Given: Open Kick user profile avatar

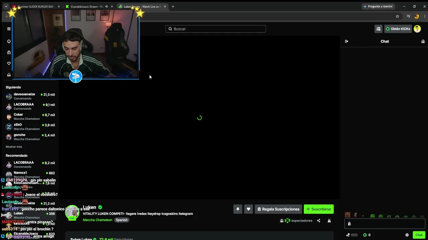Looking at the screenshot, I should [x=417, y=29].
